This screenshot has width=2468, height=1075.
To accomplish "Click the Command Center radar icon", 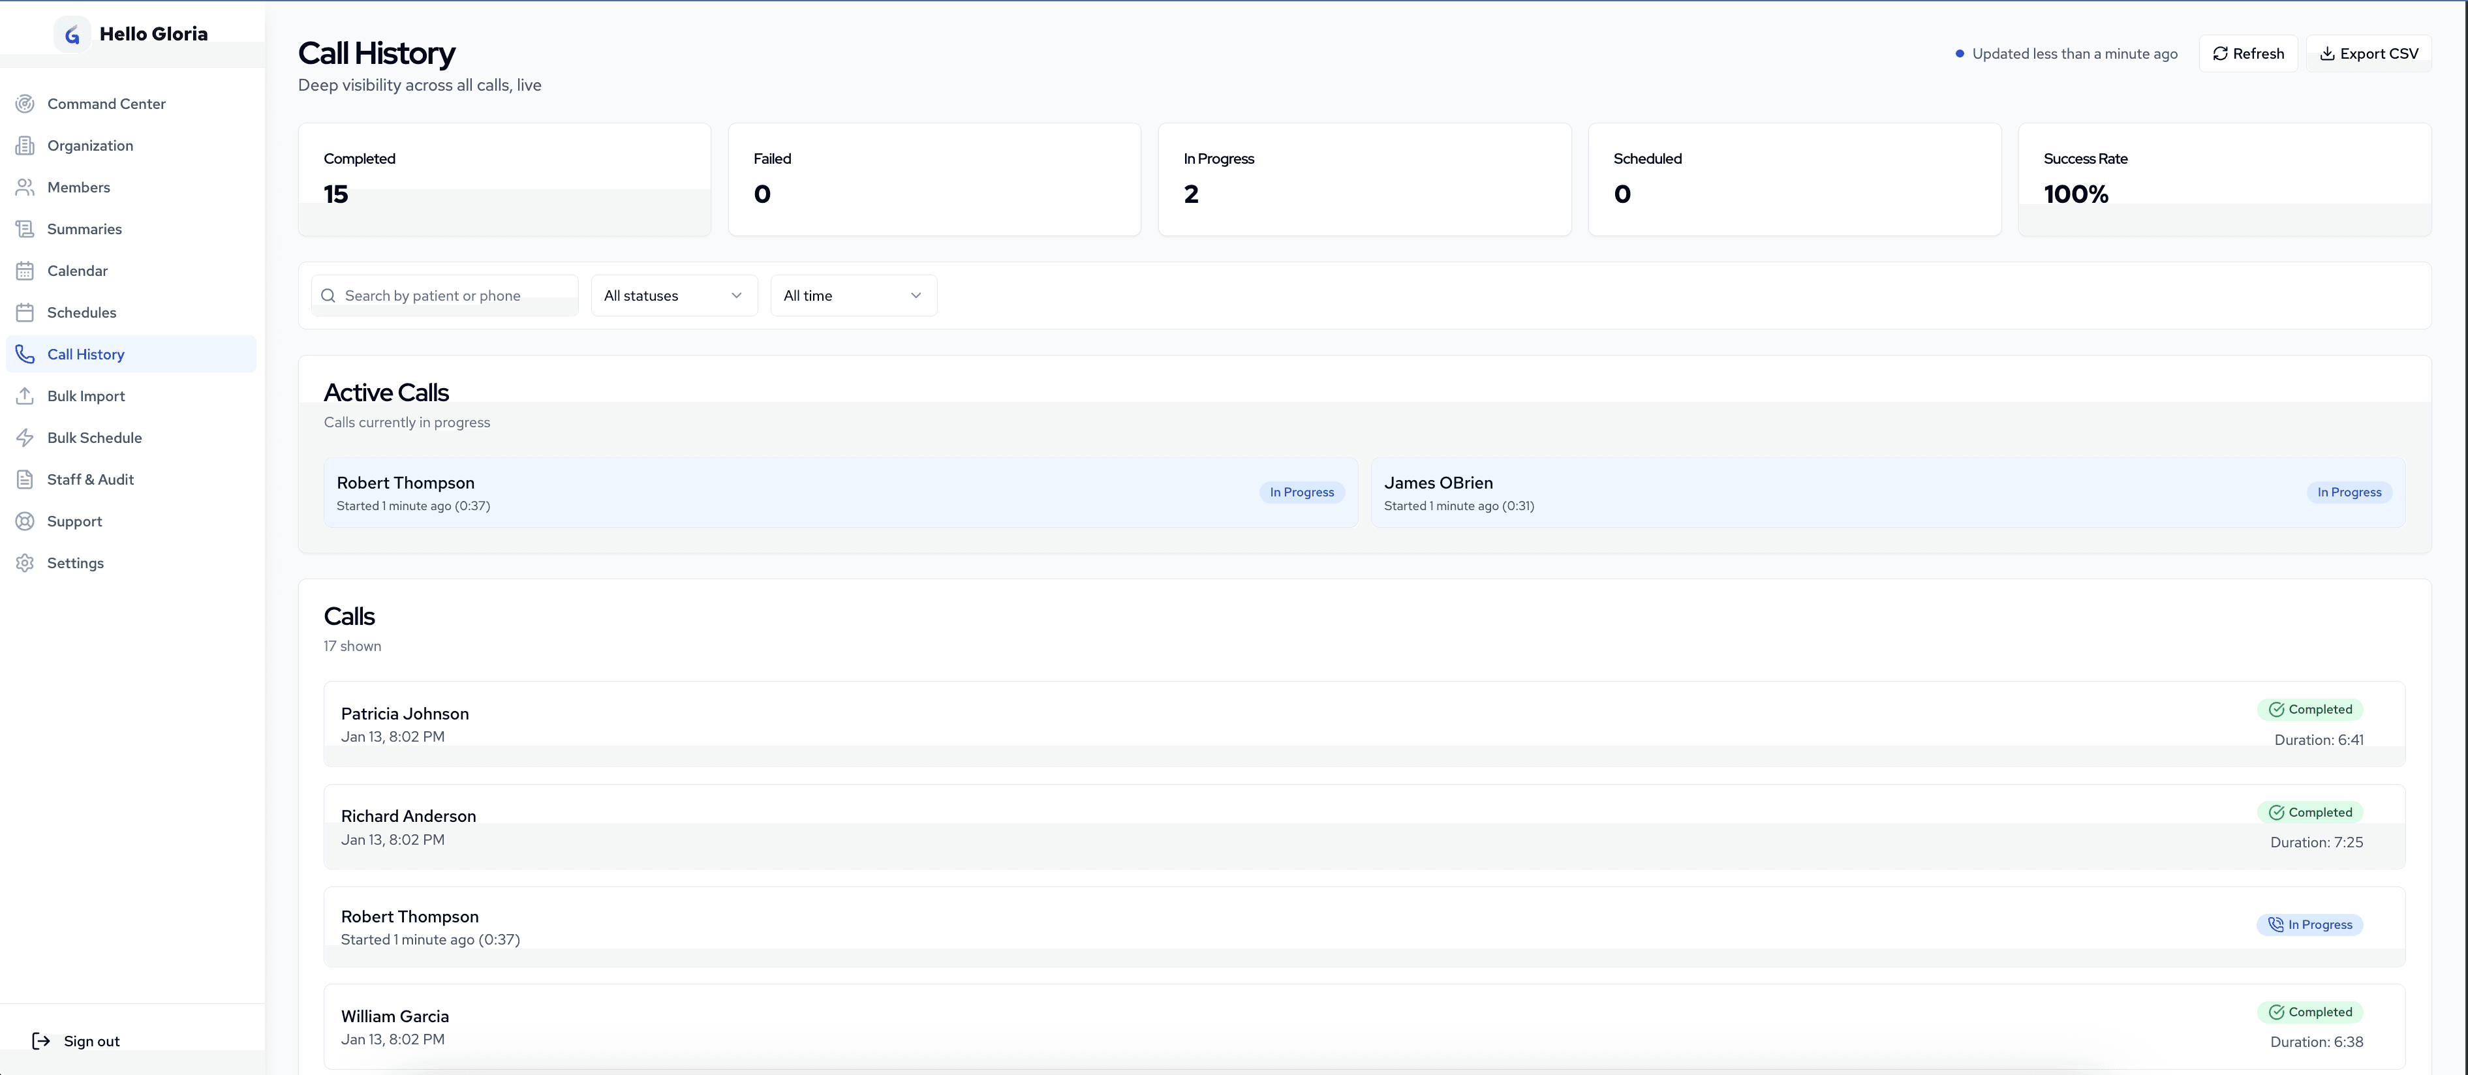I will pyautogui.click(x=25, y=104).
